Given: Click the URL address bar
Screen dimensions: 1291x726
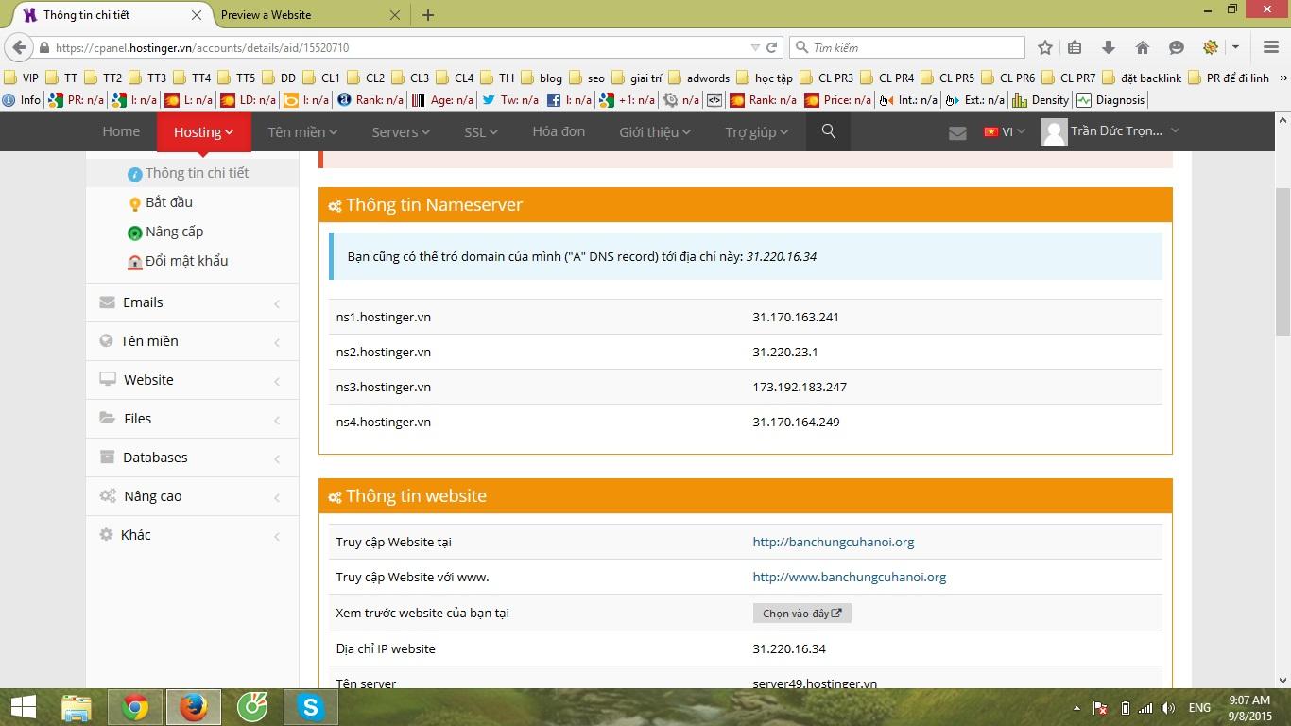Looking at the screenshot, I should coord(397,47).
